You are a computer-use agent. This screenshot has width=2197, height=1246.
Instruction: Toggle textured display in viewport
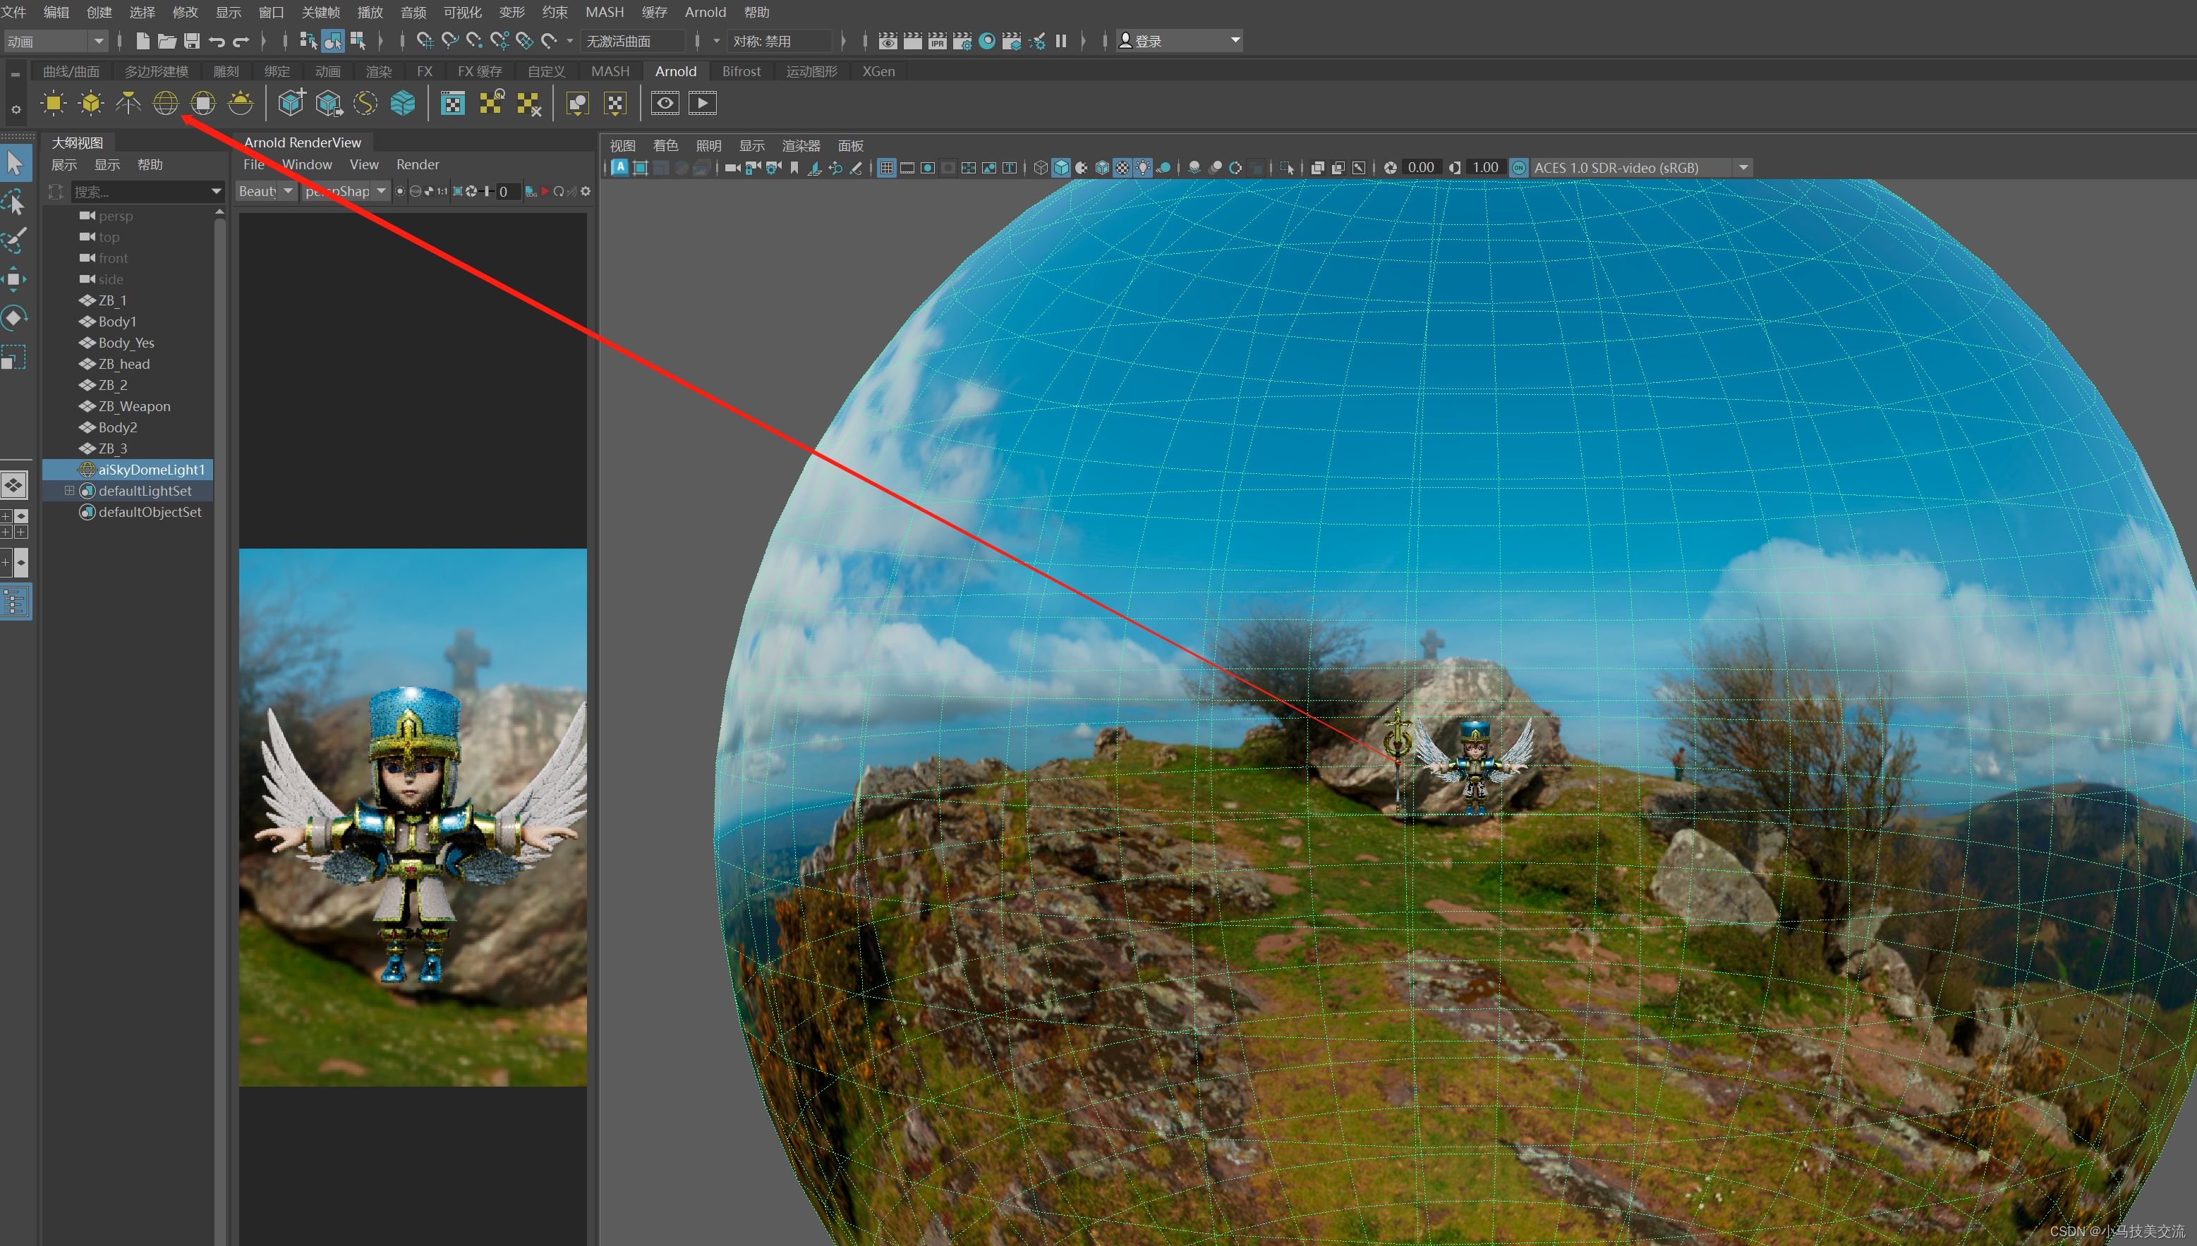[x=1122, y=168]
